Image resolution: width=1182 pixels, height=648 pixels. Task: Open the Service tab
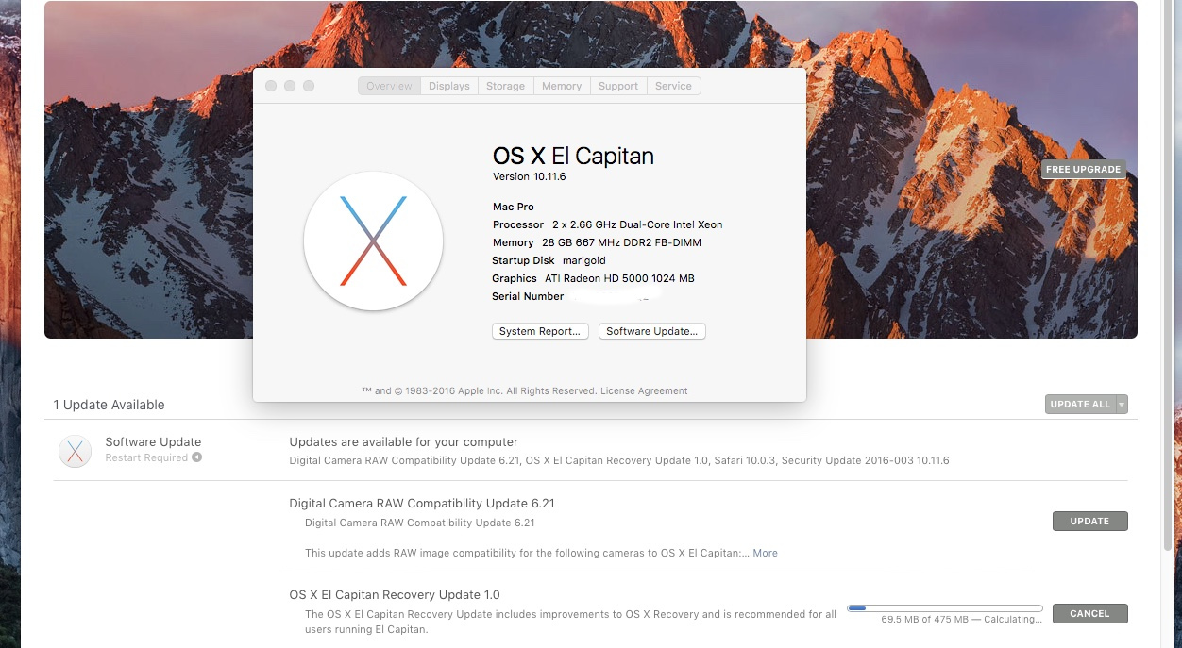click(x=673, y=86)
